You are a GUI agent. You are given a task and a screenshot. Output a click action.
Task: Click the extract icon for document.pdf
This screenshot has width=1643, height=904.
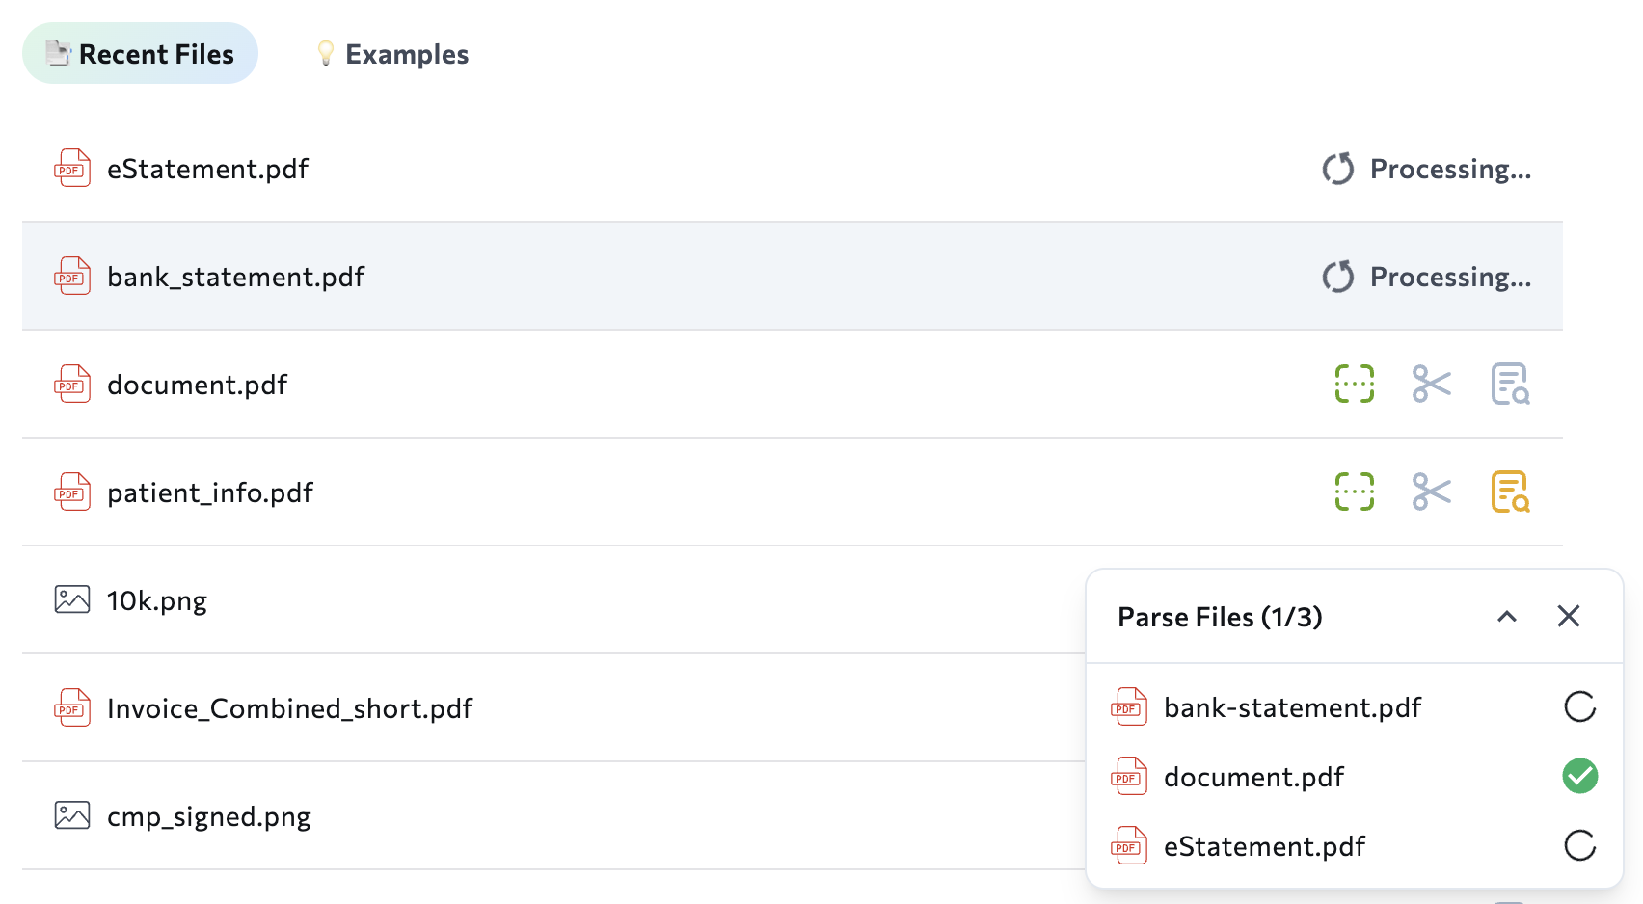1354,384
